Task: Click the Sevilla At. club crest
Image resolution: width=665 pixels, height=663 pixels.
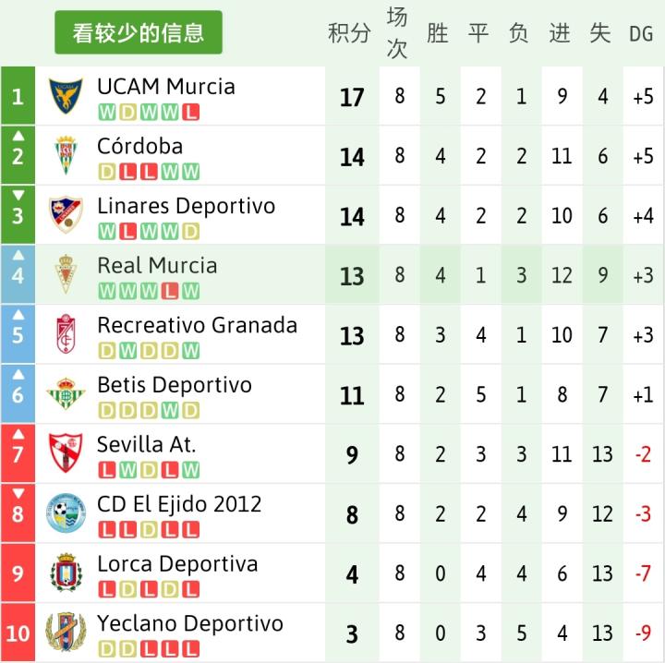Action: tap(66, 453)
